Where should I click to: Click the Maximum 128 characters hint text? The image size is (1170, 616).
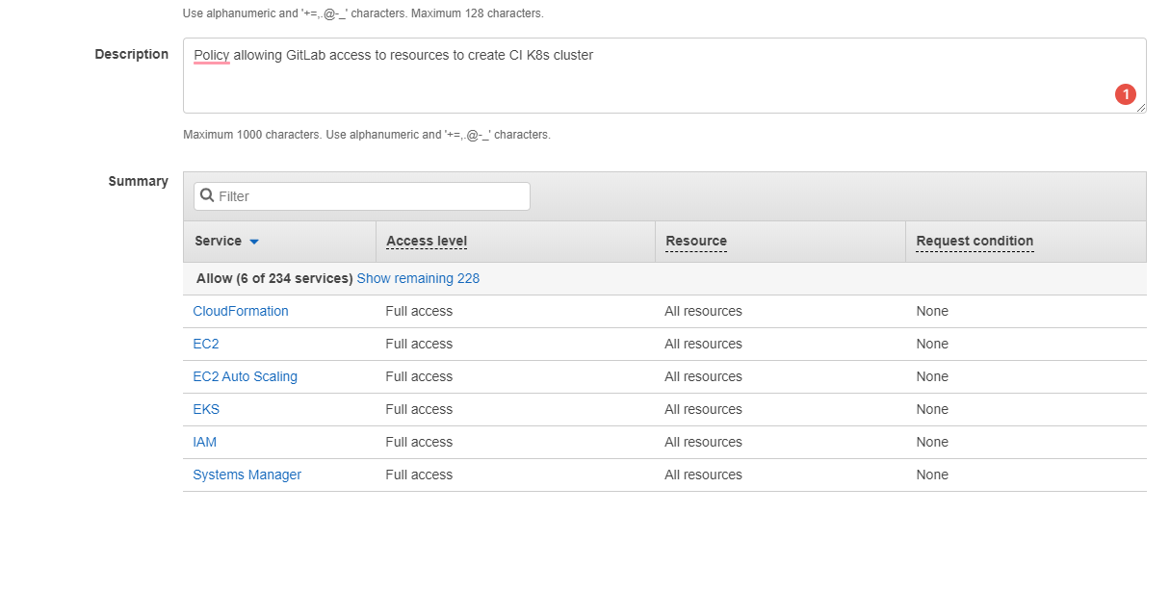pyautogui.click(x=363, y=13)
